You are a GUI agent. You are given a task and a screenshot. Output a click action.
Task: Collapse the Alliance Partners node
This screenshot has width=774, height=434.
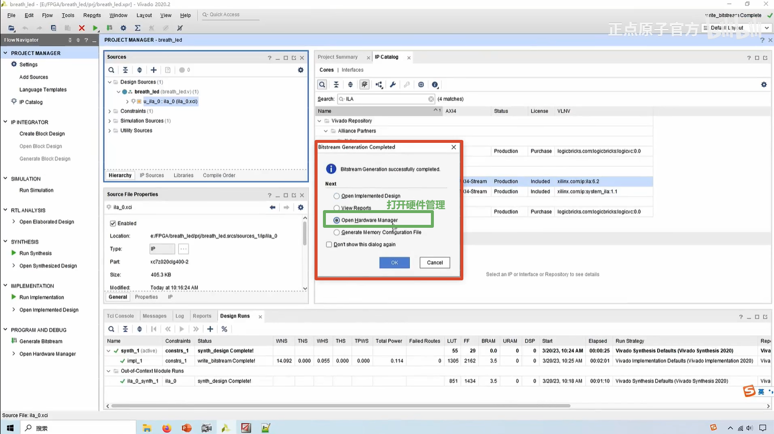tap(325, 131)
